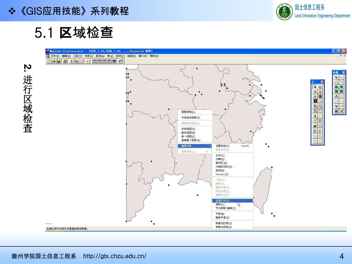Choose the Radius Select tool
Viewport: 352px width, 264px height.
(x=315, y=91)
